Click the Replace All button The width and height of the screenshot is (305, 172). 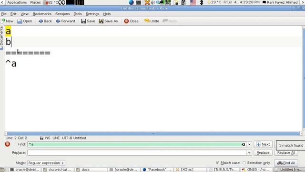(286, 153)
